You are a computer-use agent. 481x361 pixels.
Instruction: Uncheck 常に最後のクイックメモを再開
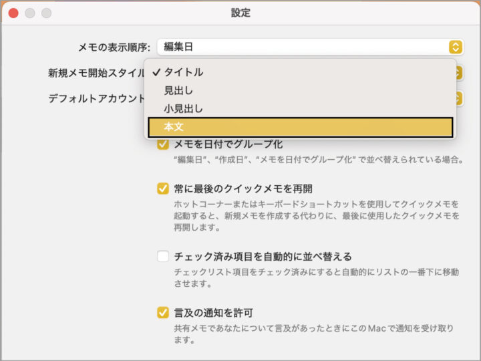163,189
